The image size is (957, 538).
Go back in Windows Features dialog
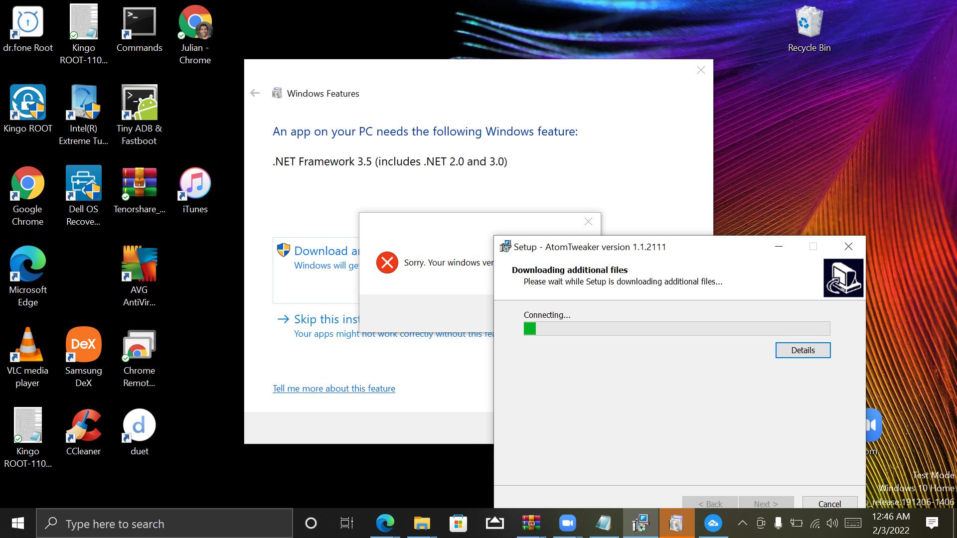click(x=255, y=93)
